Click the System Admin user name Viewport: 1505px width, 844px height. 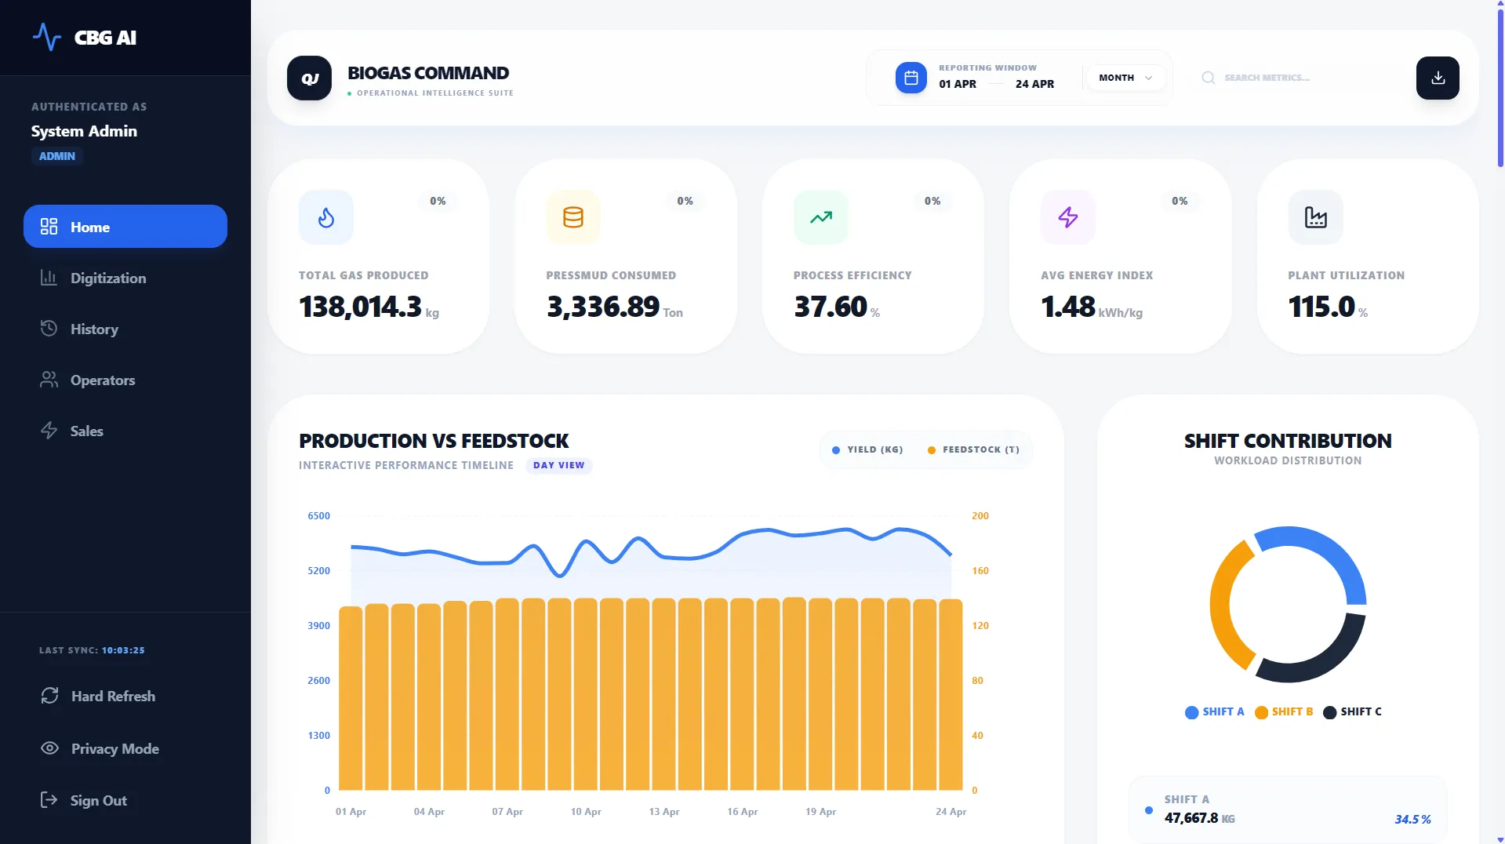(84, 131)
